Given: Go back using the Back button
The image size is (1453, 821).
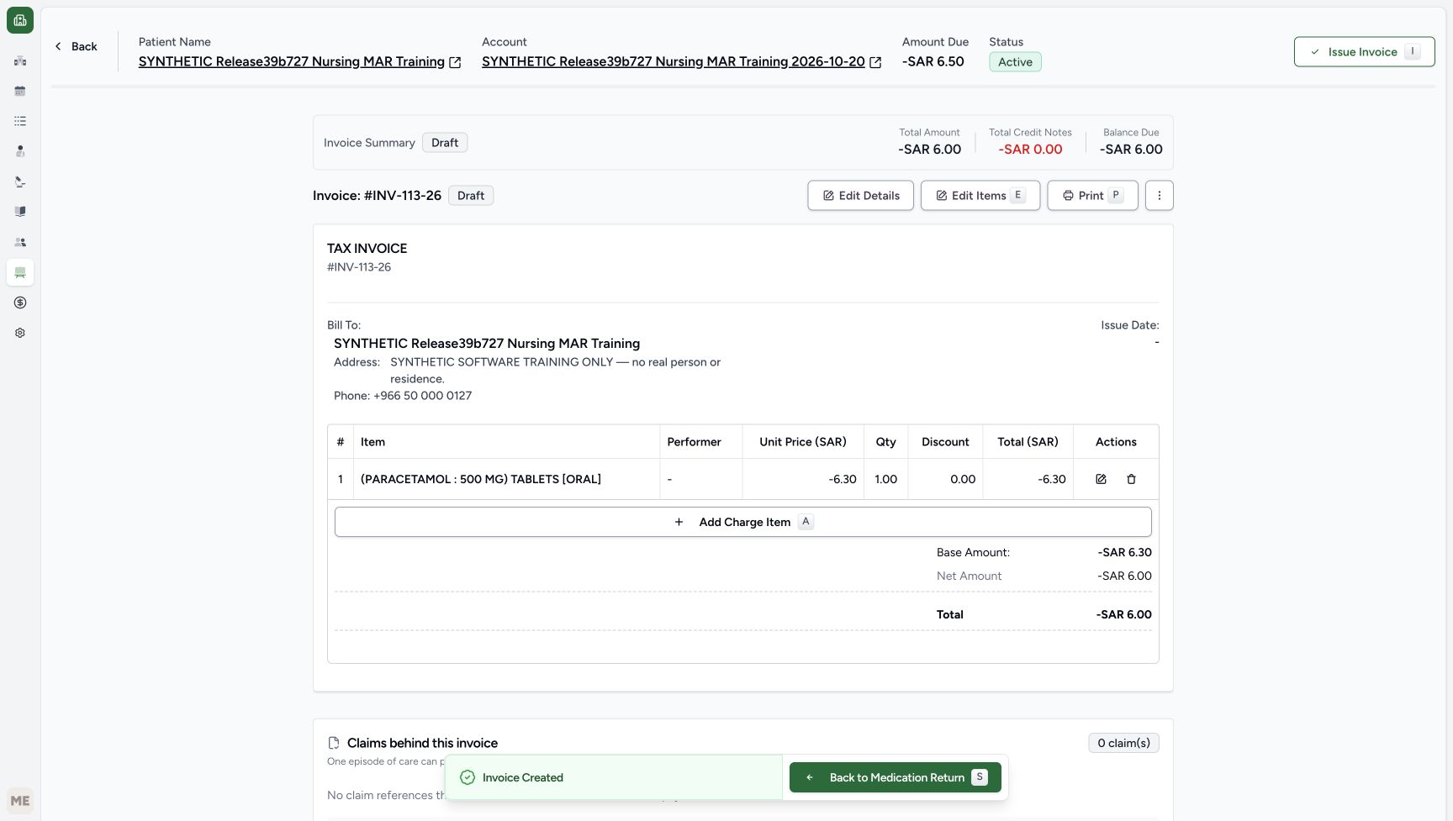Looking at the screenshot, I should click(76, 46).
